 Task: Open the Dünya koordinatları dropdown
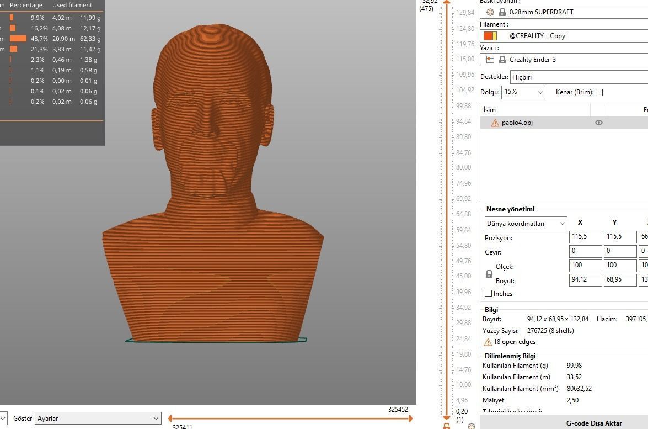tap(526, 224)
